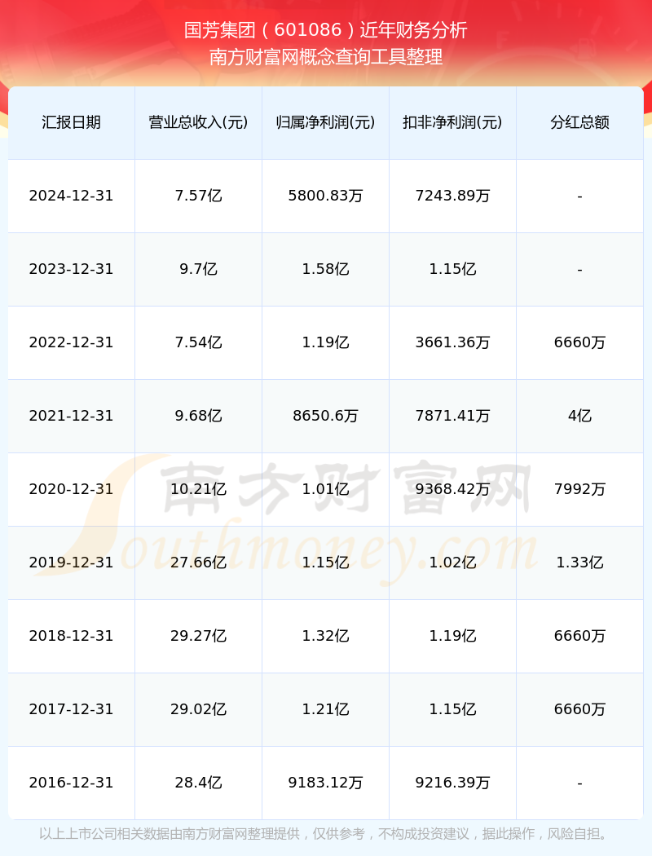This screenshot has width=652, height=856.
Task: Select revenue value 9.68亿
Action: tap(199, 416)
